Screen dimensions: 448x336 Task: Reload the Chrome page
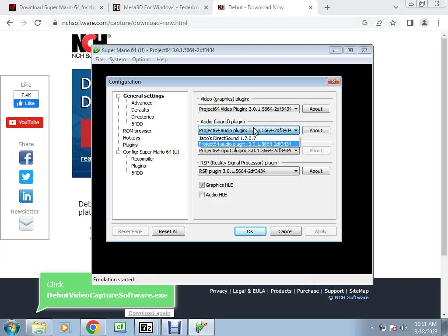coord(38,23)
